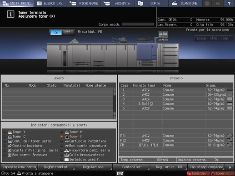Switch to ARCHIVIA tab
The height and width of the screenshot is (176, 235).
(118, 3)
